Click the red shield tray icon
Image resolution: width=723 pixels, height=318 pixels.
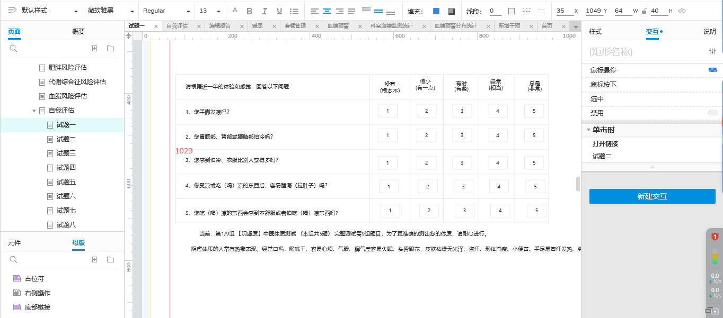coord(715,237)
